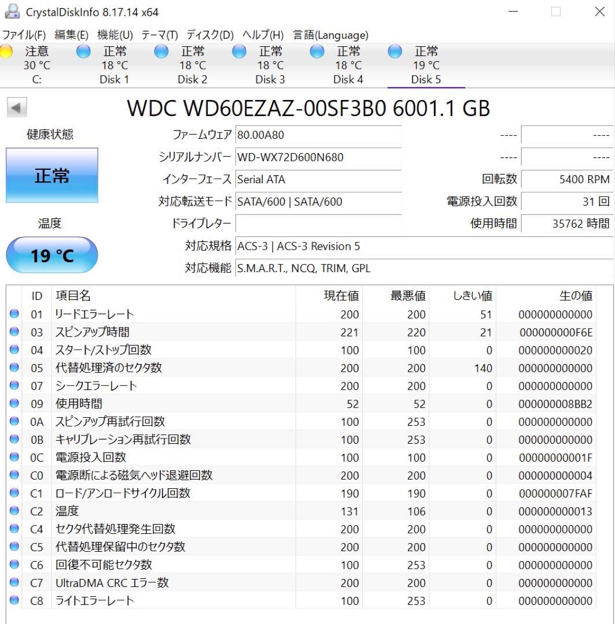The width and height of the screenshot is (615, 624).
Task: Click the firmware field 80.00A80
Action: (x=318, y=135)
